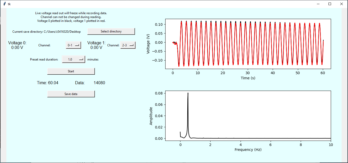Click the Select directory button
The height and width of the screenshot is (163, 348).
pyautogui.click(x=111, y=31)
